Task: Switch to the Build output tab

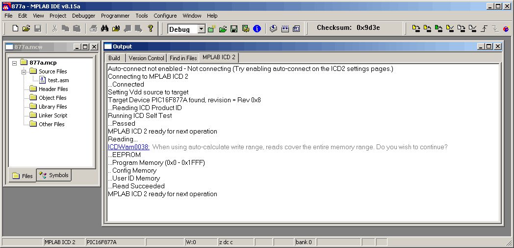Action: 114,58
